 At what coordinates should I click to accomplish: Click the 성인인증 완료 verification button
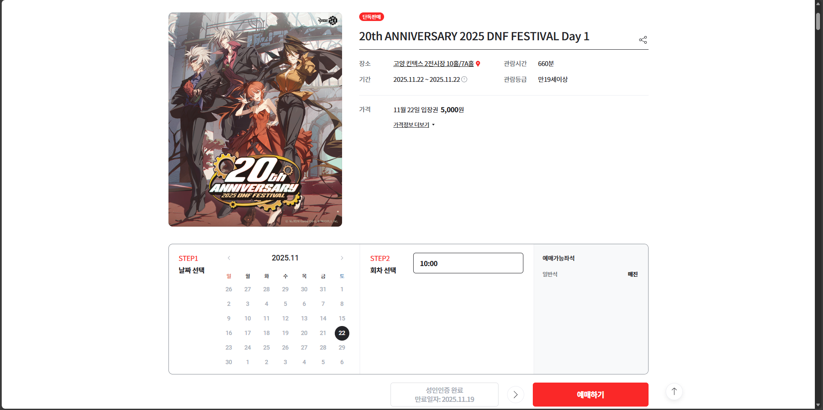point(445,395)
